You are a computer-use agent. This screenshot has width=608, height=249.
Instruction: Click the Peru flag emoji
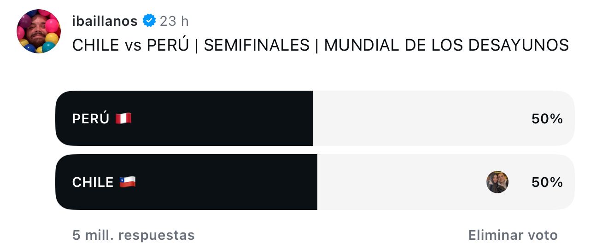(123, 118)
